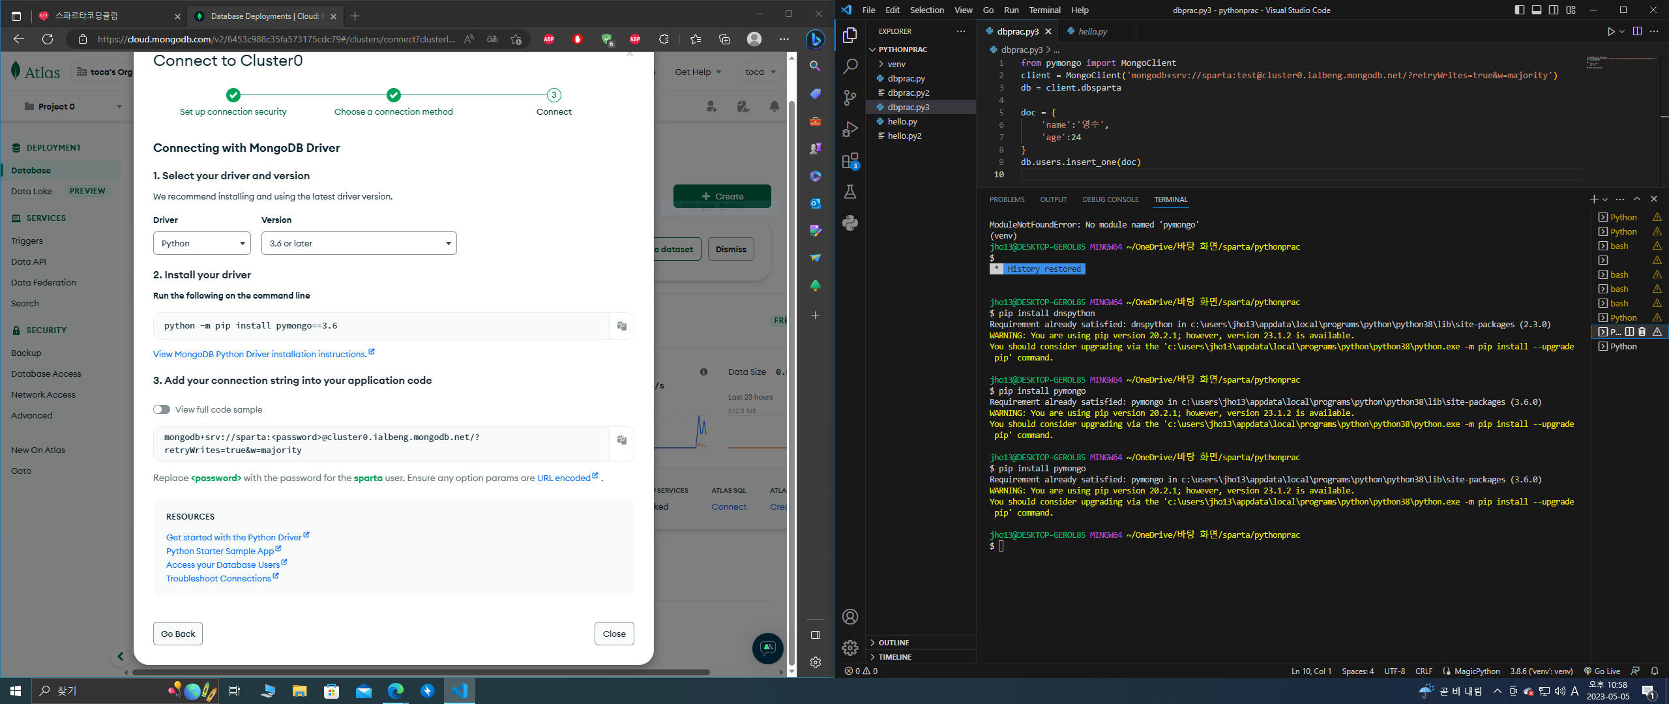Open the Windows Start menu

(16, 691)
